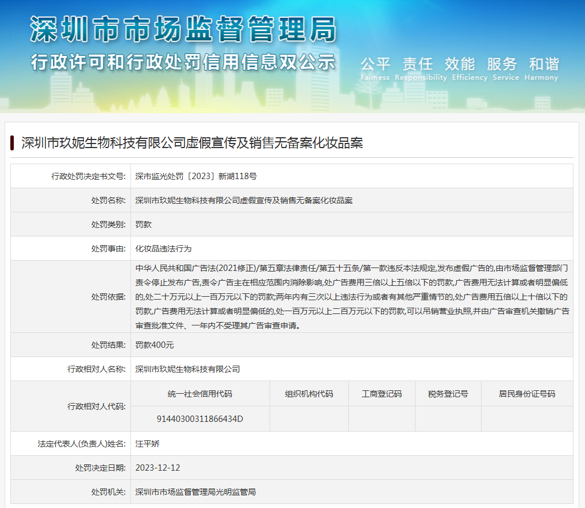585x508 pixels.
Task: Click the credit code 91440300311866434D
Action: [x=200, y=418]
